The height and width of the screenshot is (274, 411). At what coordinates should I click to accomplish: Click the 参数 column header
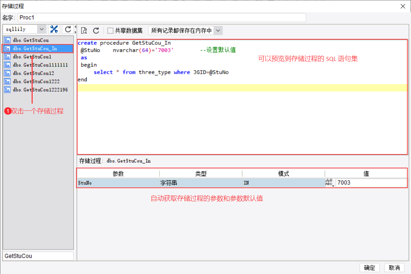(x=118, y=174)
